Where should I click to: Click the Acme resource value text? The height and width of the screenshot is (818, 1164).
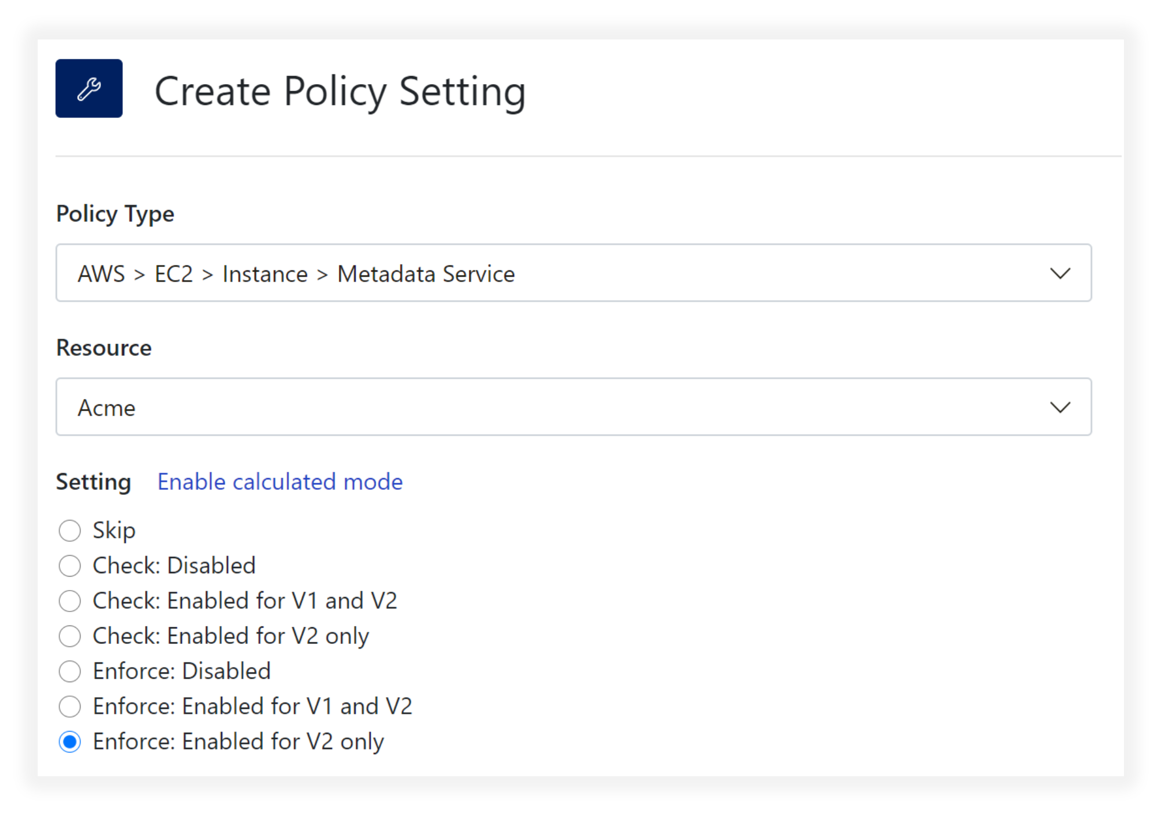pyautogui.click(x=106, y=407)
